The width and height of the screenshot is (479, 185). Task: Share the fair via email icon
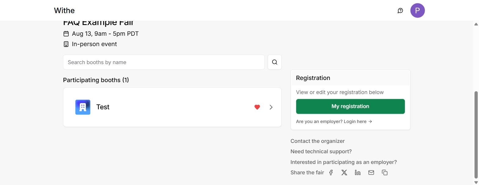pos(371,172)
